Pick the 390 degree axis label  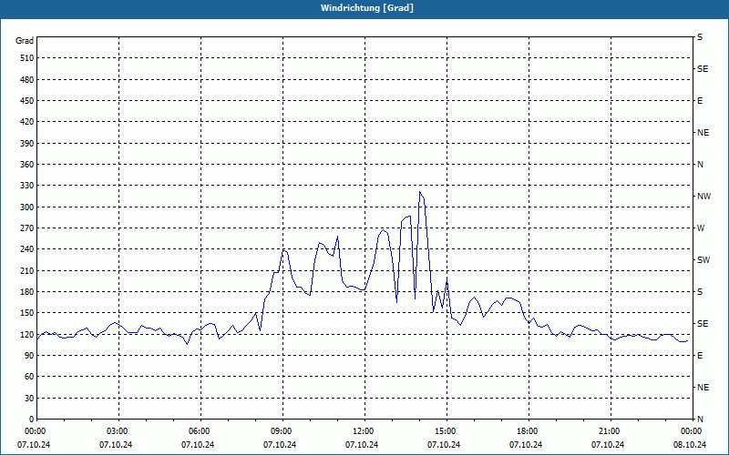click(x=27, y=143)
